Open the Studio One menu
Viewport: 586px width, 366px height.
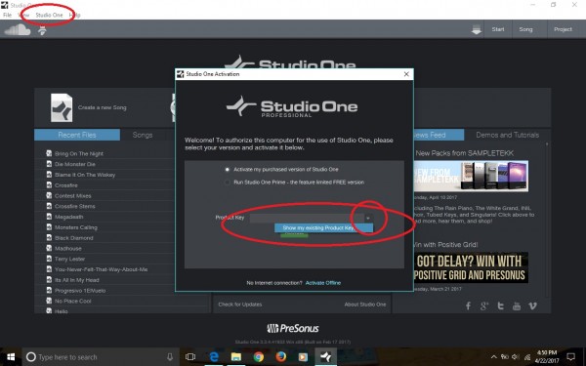coord(49,15)
